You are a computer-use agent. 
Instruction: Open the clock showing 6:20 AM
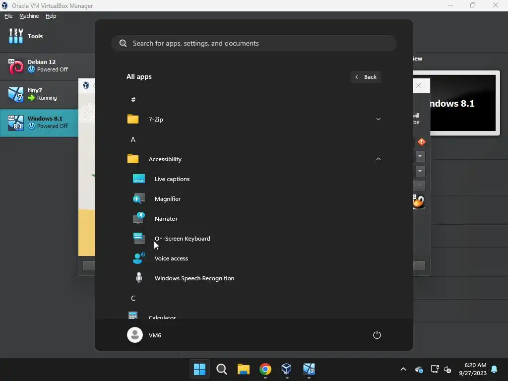473,369
